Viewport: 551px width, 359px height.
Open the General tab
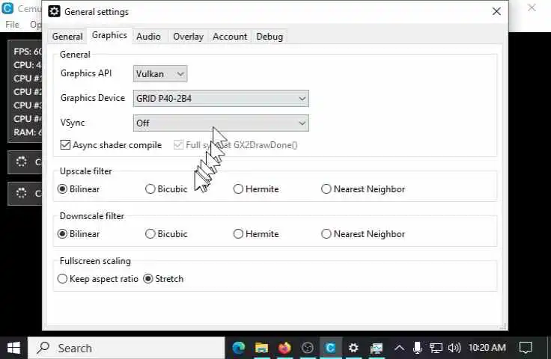pos(67,37)
